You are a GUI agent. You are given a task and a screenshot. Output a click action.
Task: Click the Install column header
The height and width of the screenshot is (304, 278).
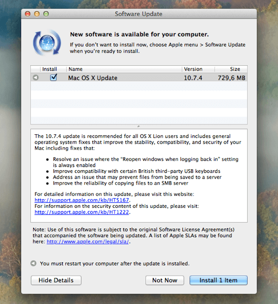point(53,69)
